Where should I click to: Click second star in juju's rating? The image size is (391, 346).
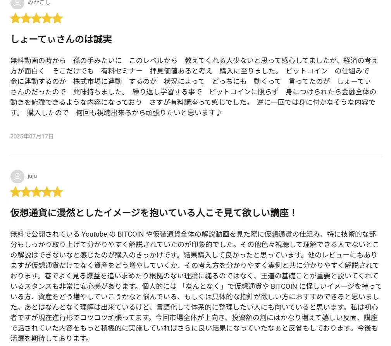(x=26, y=192)
